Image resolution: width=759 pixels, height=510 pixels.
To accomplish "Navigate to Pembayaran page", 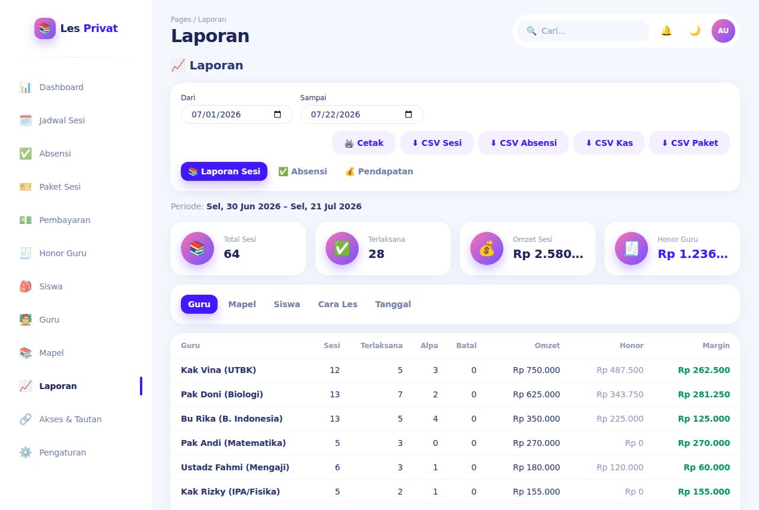I will click(x=76, y=220).
